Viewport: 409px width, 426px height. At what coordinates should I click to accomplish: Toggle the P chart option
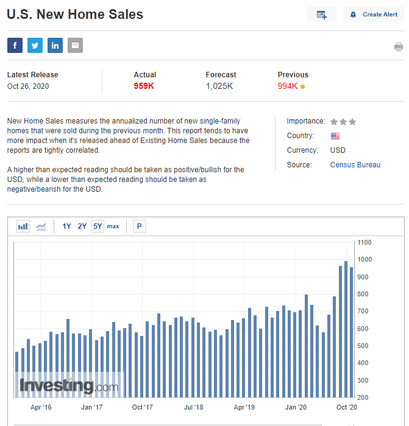click(139, 226)
